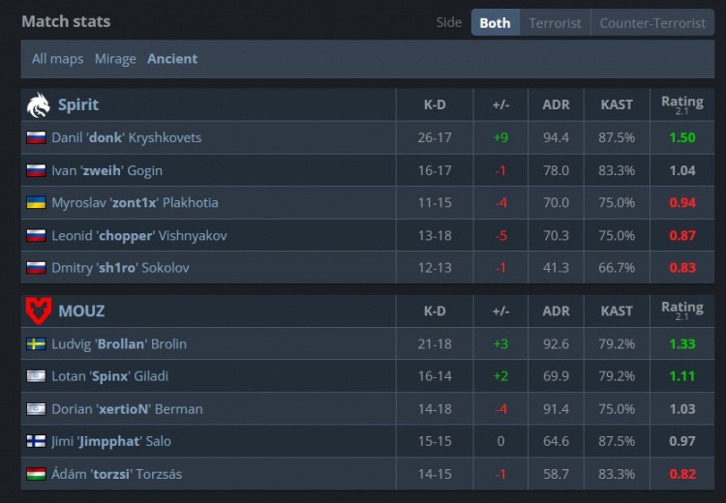Switch side filter to Counter-Terrorist
This screenshot has width=726, height=503.
(652, 22)
